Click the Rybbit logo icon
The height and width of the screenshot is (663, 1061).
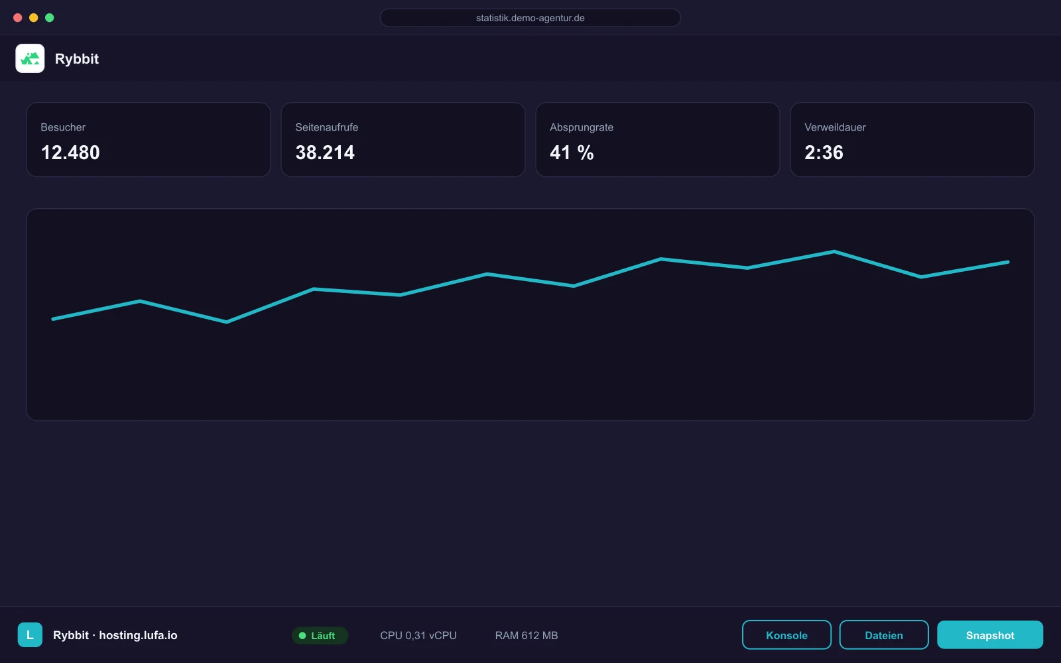30,58
